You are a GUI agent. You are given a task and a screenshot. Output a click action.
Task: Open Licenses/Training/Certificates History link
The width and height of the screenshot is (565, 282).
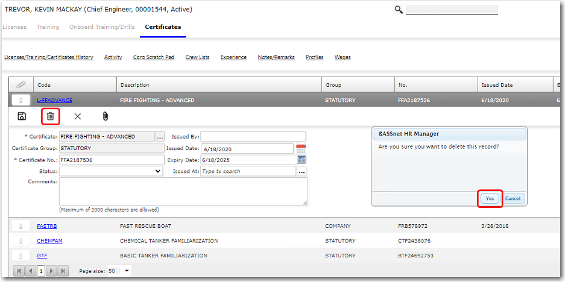(x=49, y=57)
